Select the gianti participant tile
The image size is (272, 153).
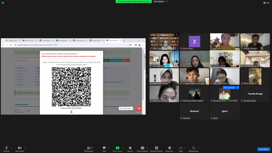[225, 111]
